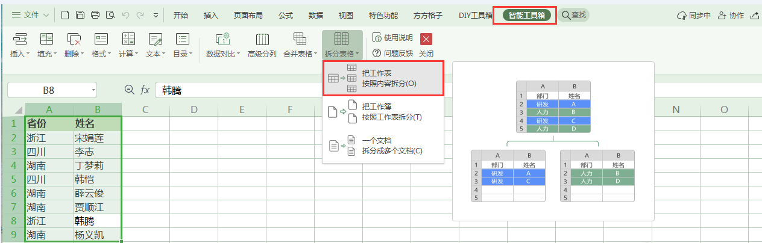Open the 高级分列 advanced column split tool
762x243 pixels.
pos(262,45)
